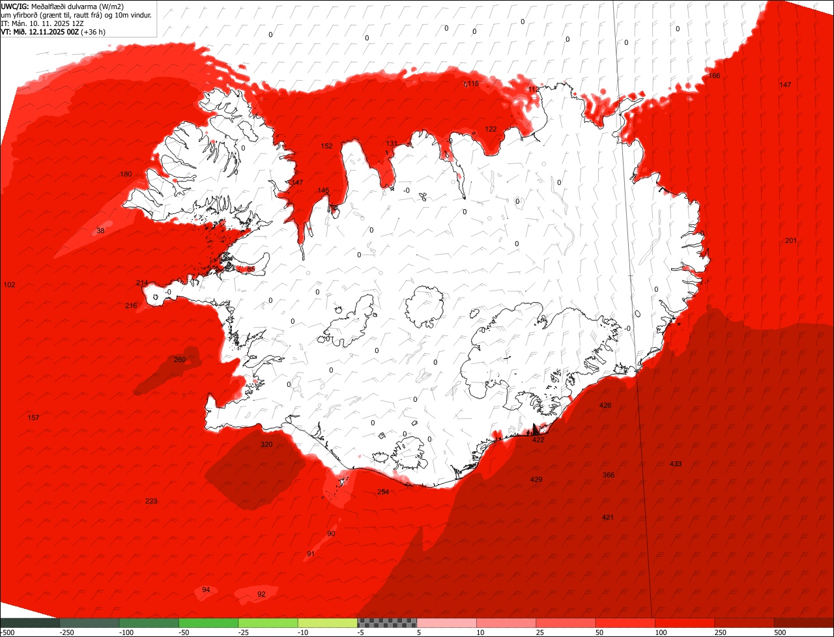
Task: Click the title line 'UWC/IG: Meðalflæði dulvarma (W/m2)'
Action: tap(63, 6)
